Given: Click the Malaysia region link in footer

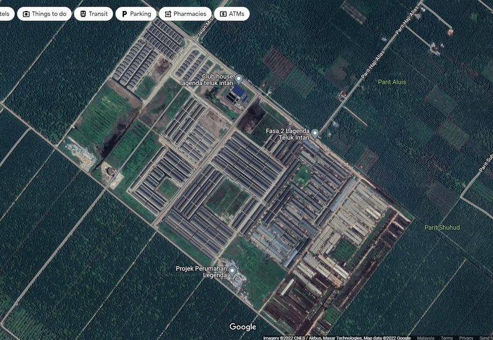Looking at the screenshot, I should 425,338.
